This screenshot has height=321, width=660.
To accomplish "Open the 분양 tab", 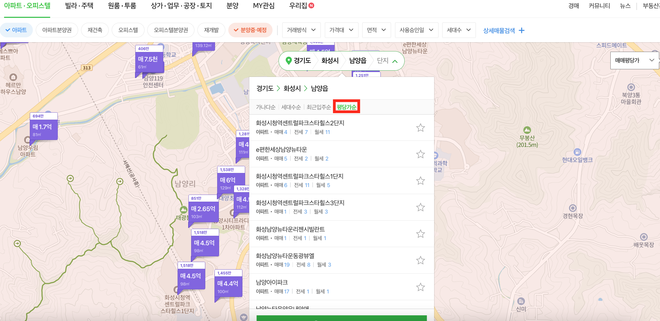I will tap(233, 6).
